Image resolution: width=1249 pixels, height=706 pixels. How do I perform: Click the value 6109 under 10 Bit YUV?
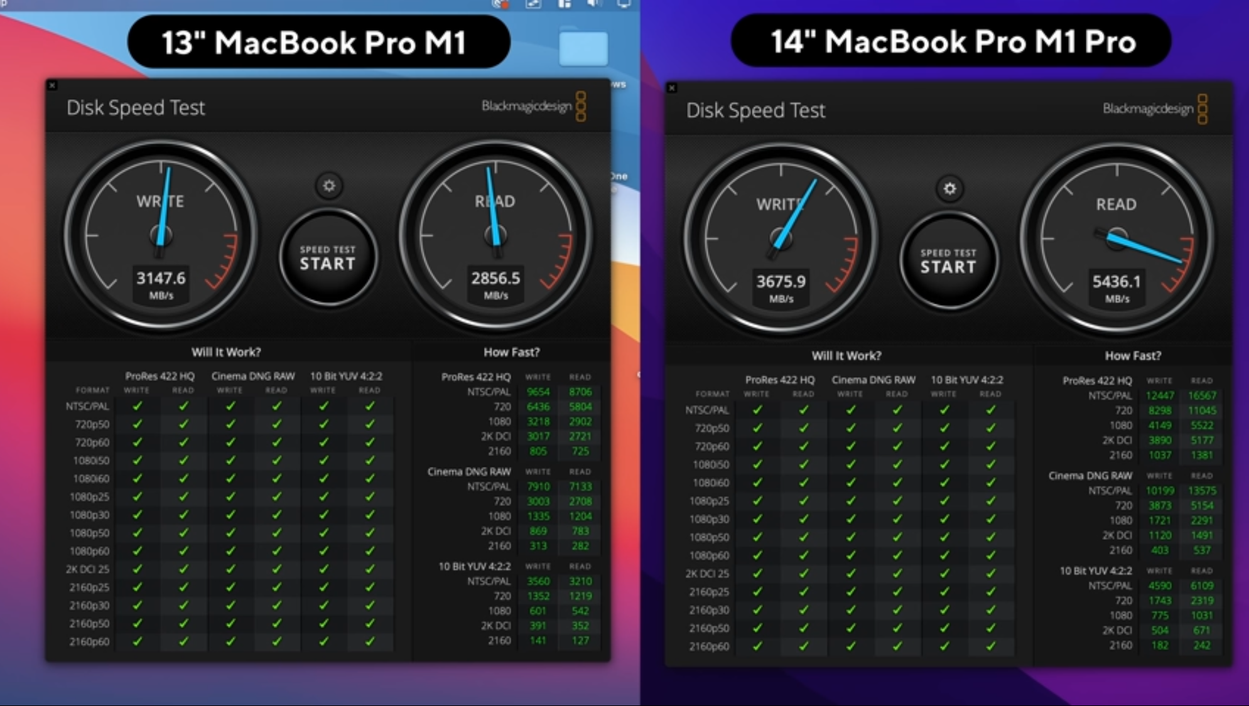[1202, 586]
